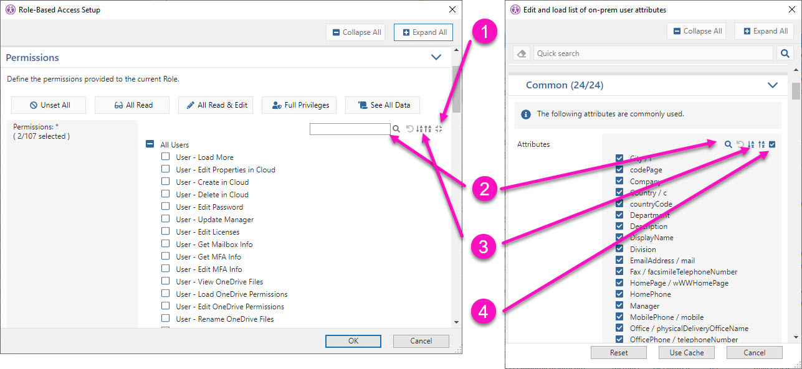This screenshot has height=369, width=802.
Task: Click the reset arrow icon beside attribute sorting
Action: pos(740,144)
